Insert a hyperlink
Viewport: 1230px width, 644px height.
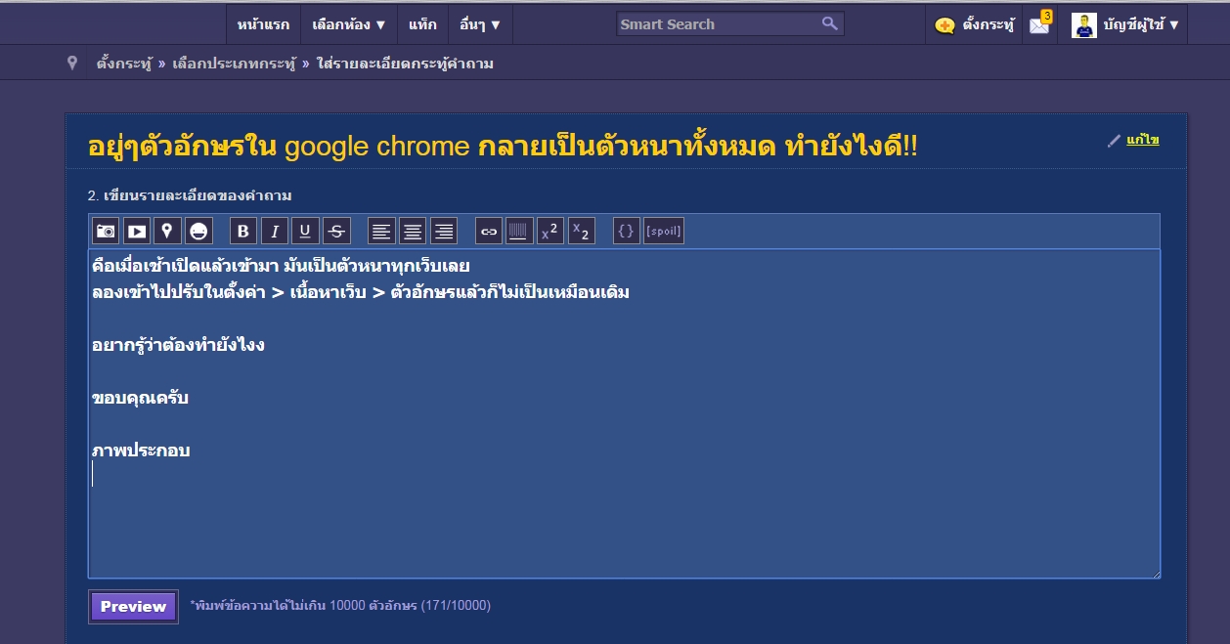pos(489,231)
